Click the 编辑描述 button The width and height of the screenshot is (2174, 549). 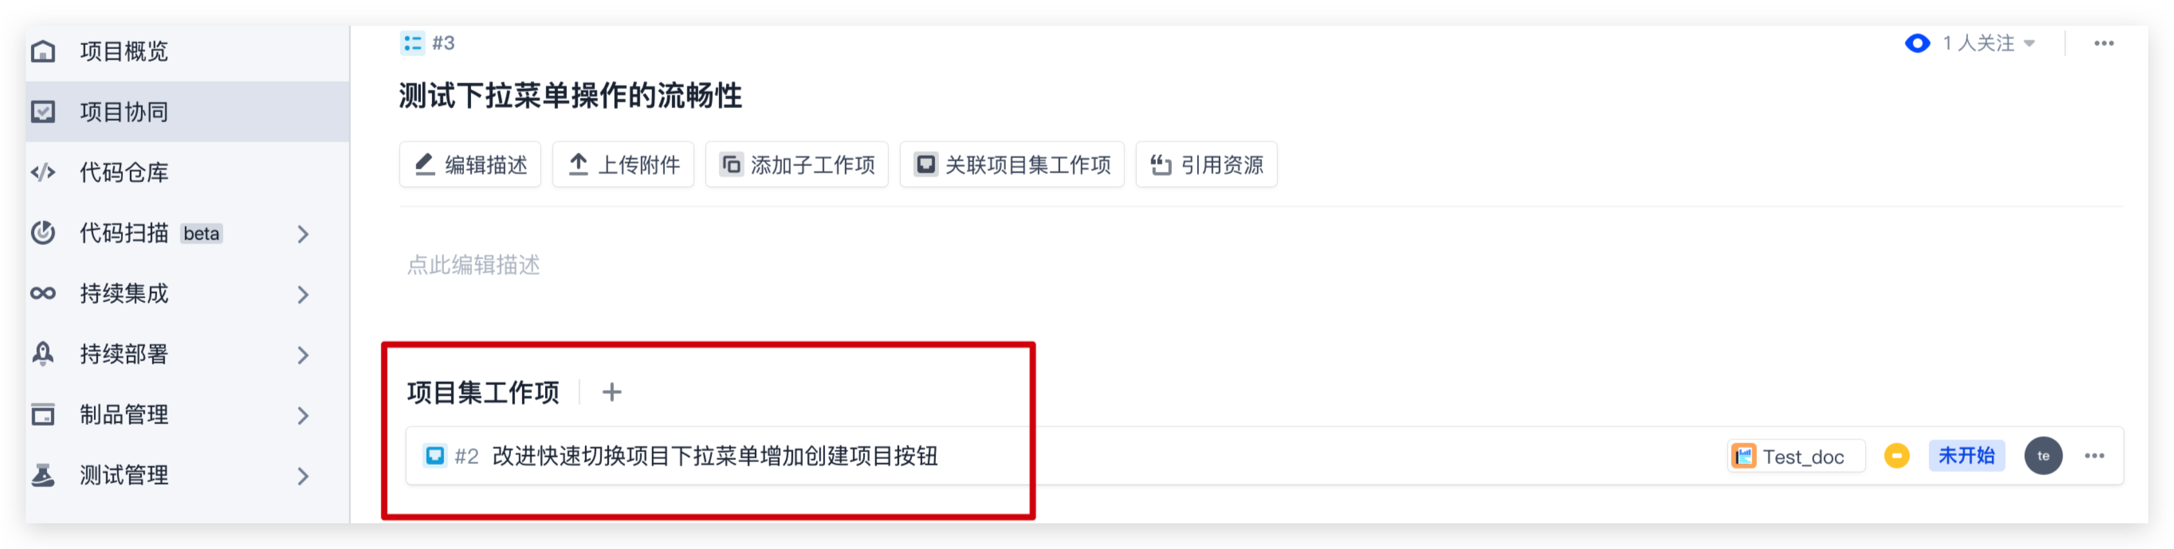pos(470,165)
